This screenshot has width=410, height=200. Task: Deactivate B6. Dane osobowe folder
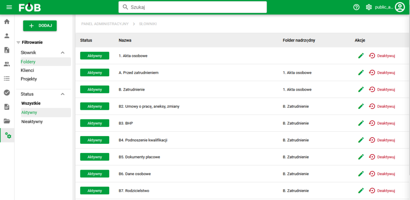point(382,174)
